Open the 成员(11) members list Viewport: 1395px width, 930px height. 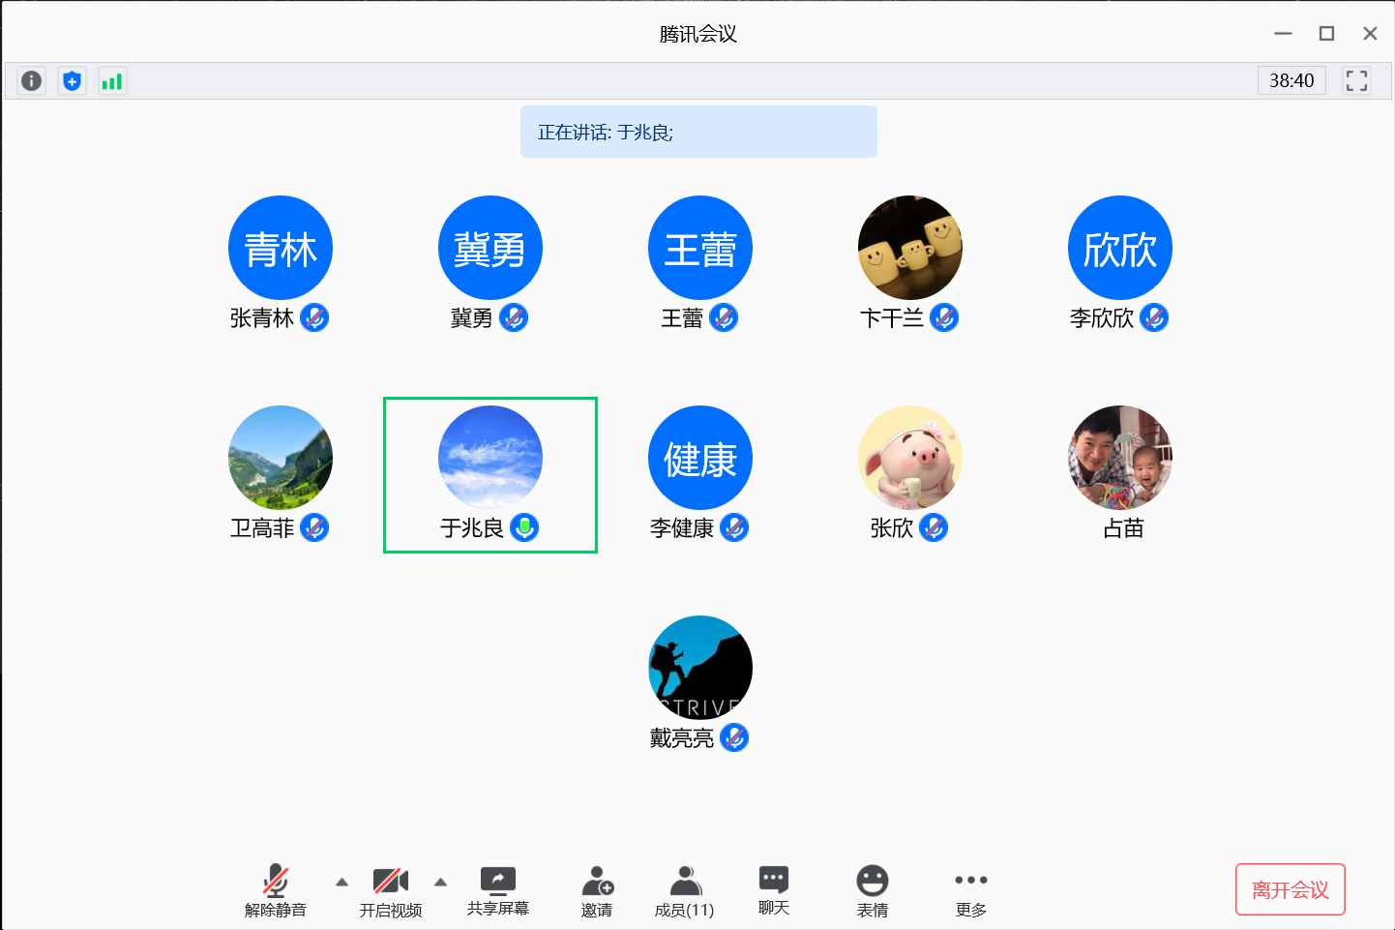[x=685, y=891]
